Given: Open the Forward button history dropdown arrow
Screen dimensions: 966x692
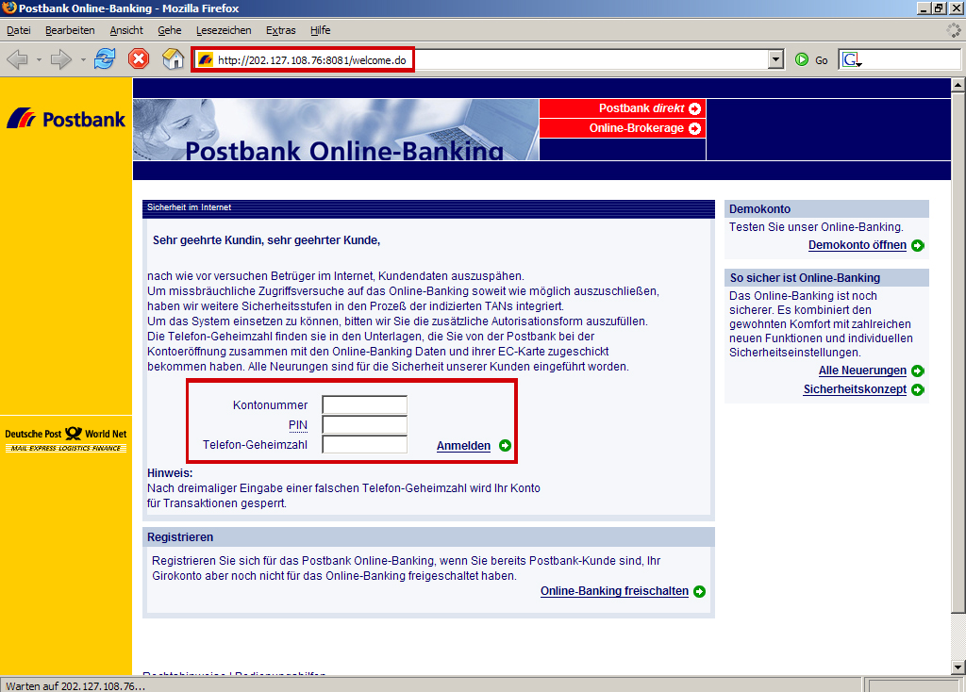Looking at the screenshot, I should [83, 59].
